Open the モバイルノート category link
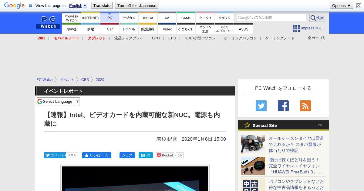This screenshot has height=191, width=364. (x=66, y=38)
